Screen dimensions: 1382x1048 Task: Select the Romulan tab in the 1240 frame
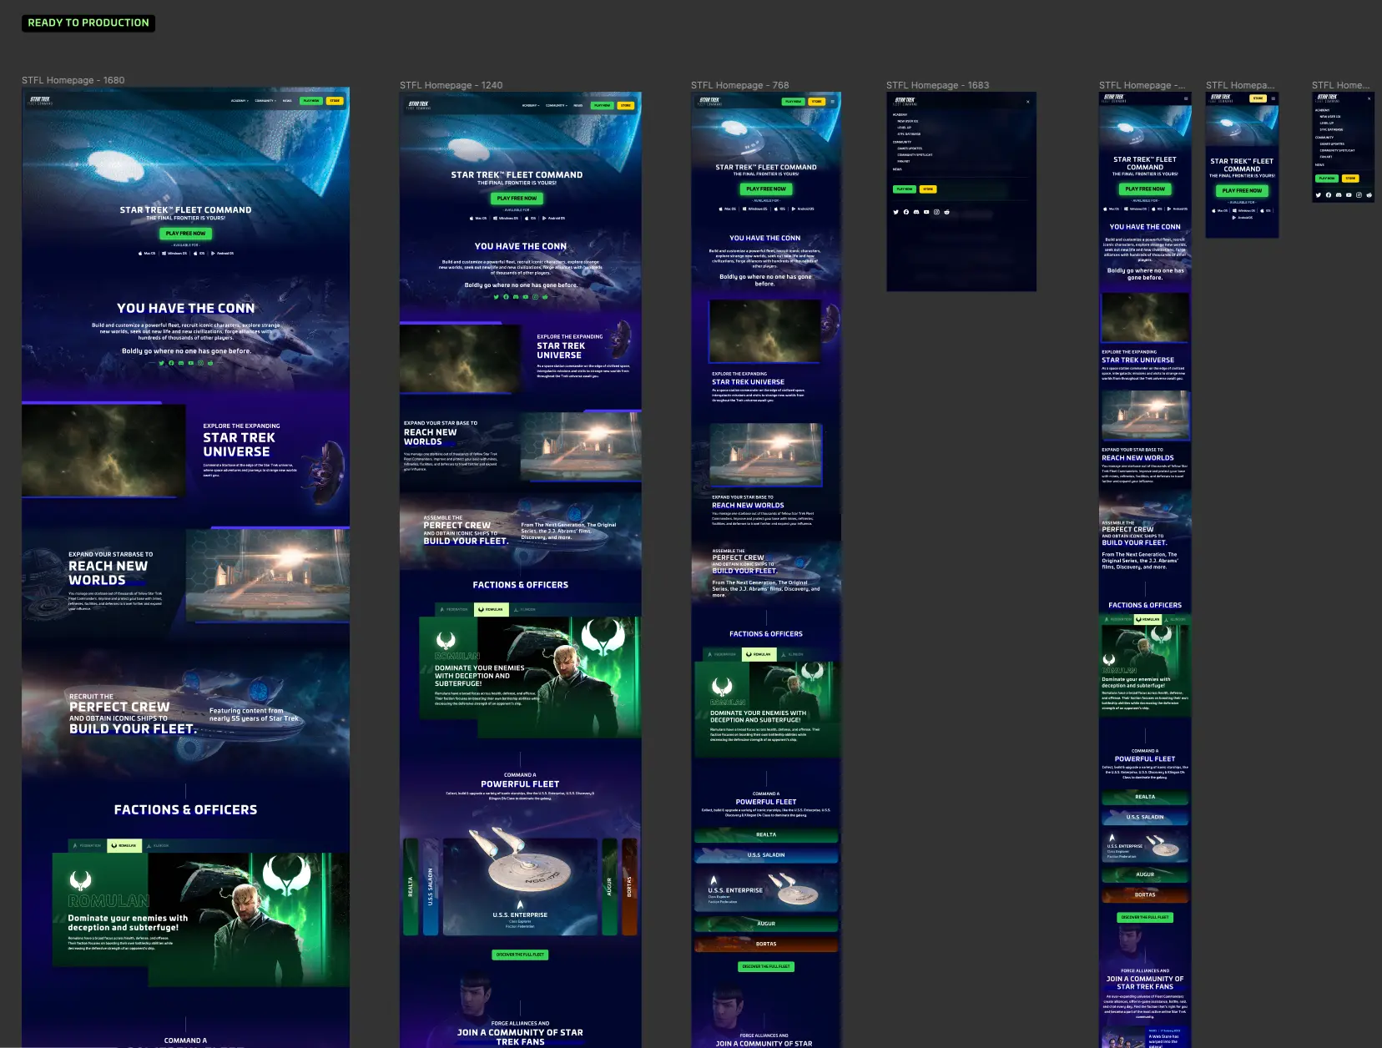(x=492, y=609)
